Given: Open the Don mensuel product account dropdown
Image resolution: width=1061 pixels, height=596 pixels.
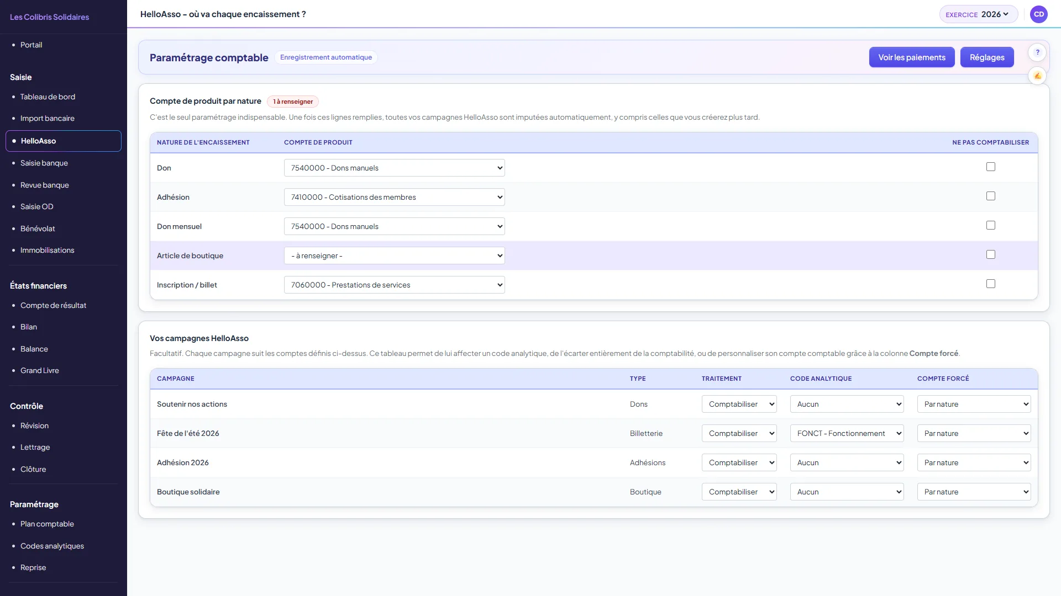Looking at the screenshot, I should point(395,226).
